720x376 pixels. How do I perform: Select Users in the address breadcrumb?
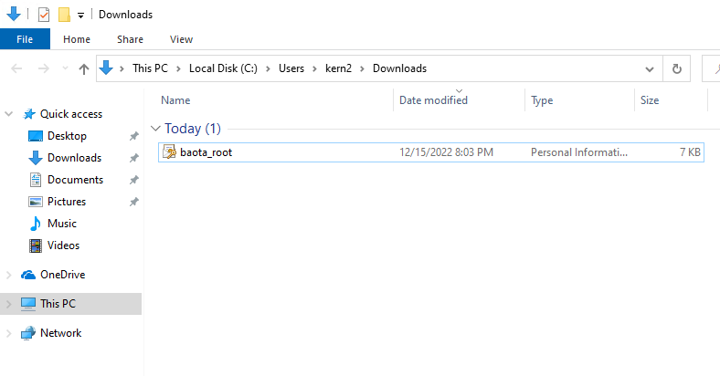coord(291,68)
